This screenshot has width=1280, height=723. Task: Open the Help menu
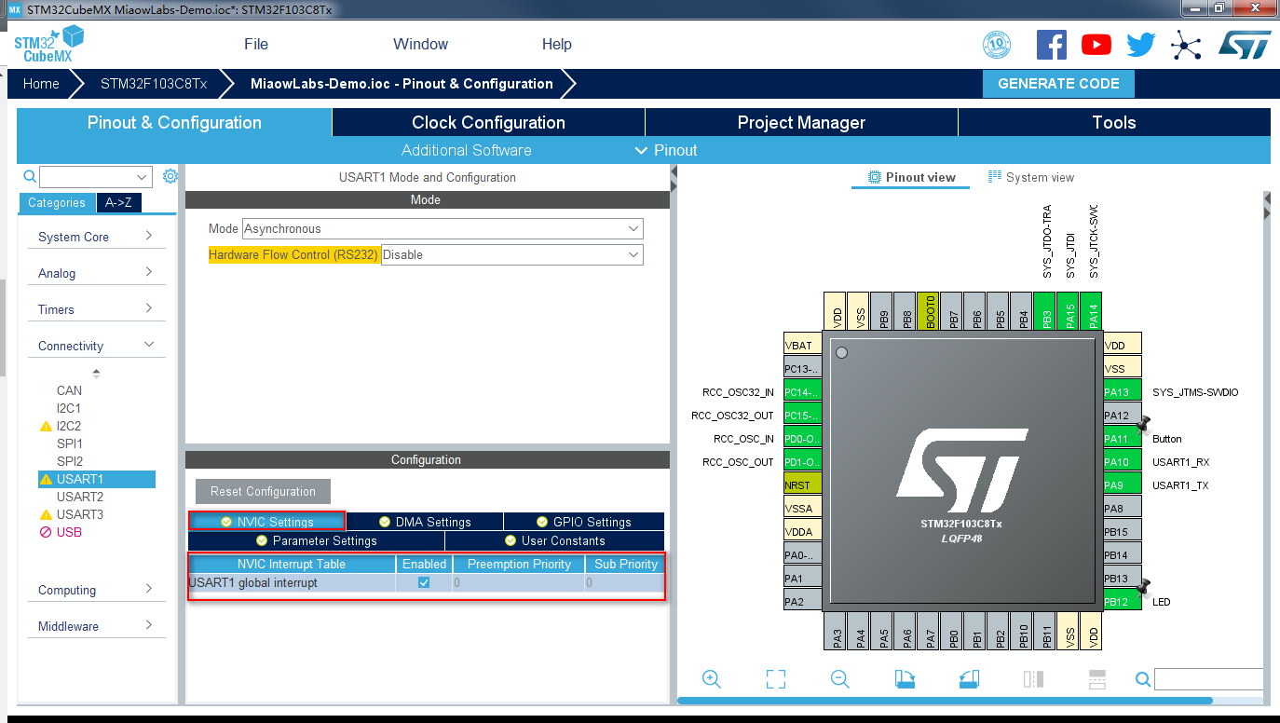557,44
